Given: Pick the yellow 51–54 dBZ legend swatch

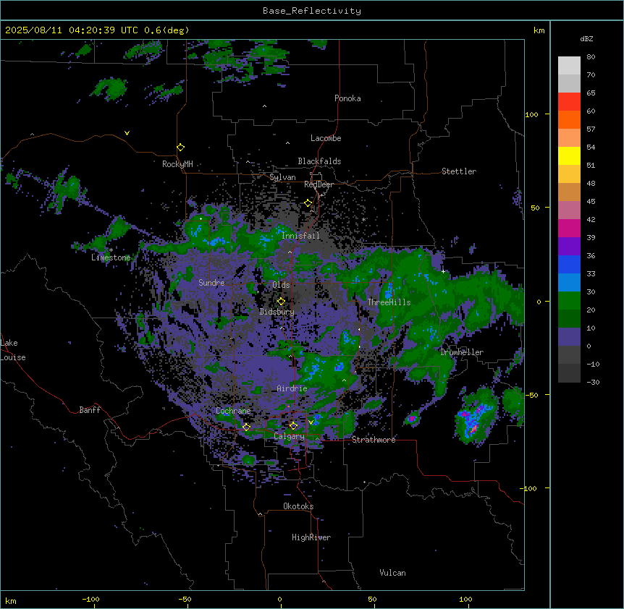Looking at the screenshot, I should (569, 156).
